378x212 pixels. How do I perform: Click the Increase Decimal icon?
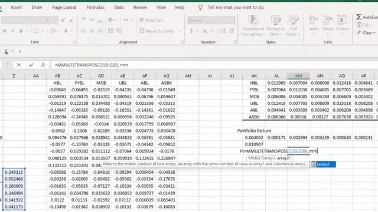[x=223, y=31]
